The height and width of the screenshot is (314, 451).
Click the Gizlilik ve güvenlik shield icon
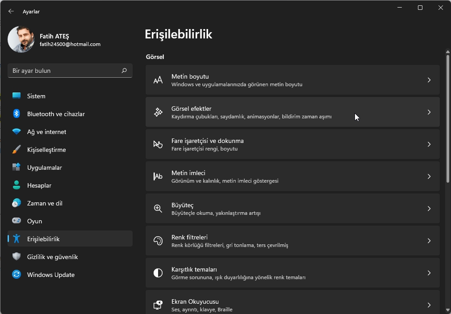tap(17, 257)
